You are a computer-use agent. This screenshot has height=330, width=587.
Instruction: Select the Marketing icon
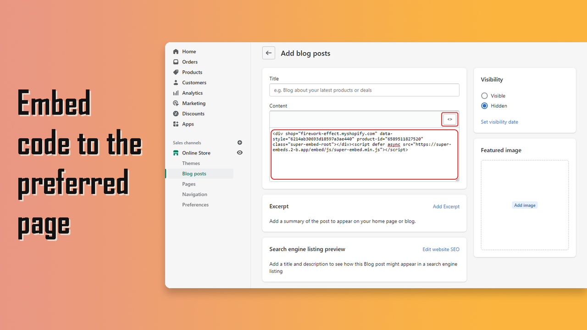tap(176, 103)
